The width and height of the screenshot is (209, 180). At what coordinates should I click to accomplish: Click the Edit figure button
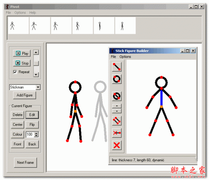point(32,115)
